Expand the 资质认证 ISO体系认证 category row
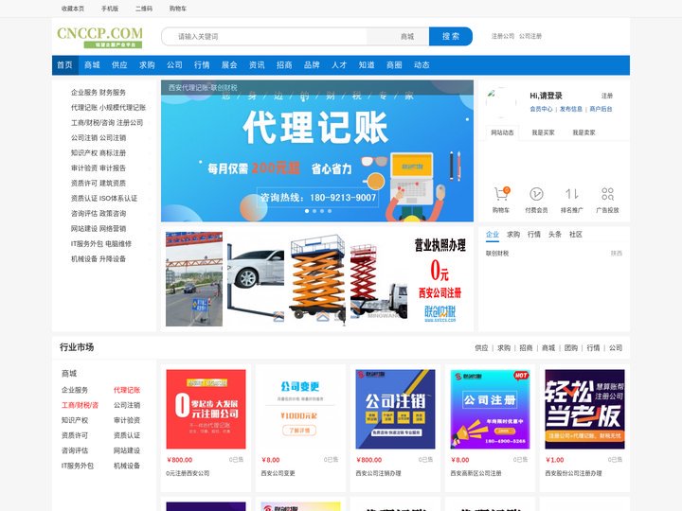The height and width of the screenshot is (511, 682). point(103,198)
